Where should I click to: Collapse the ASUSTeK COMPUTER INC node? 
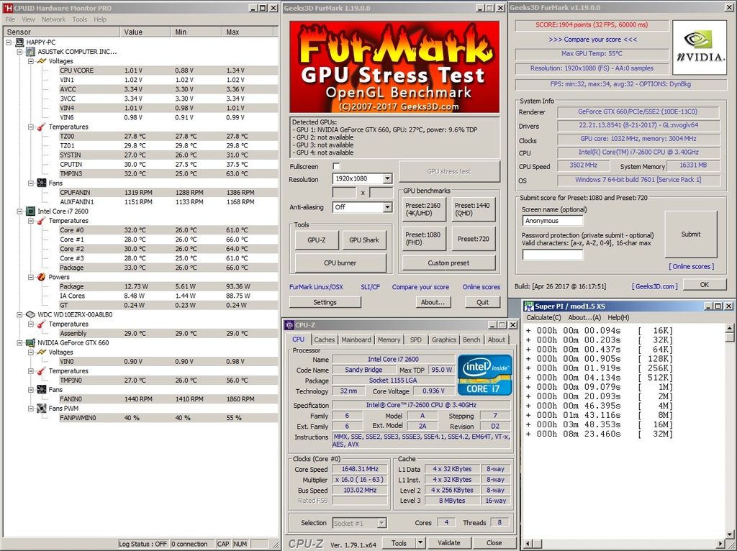click(x=19, y=52)
